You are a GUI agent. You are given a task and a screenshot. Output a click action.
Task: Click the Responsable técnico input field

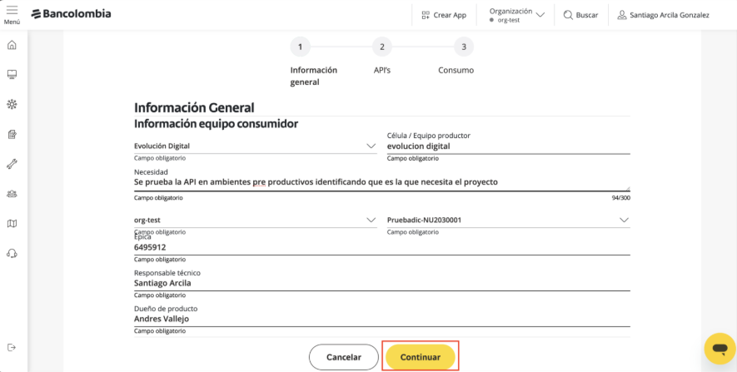pos(381,283)
